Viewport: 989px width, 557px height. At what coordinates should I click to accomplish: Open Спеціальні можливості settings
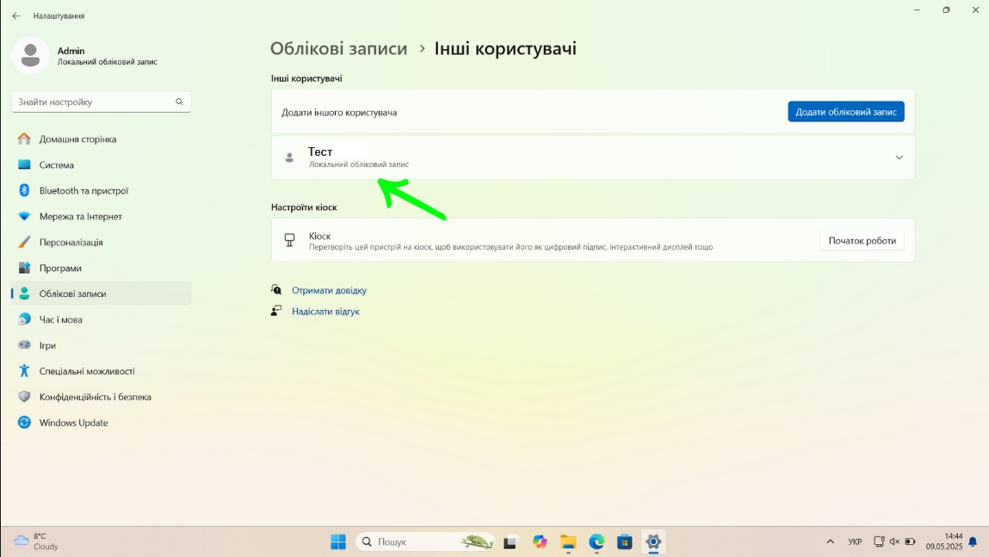(86, 372)
